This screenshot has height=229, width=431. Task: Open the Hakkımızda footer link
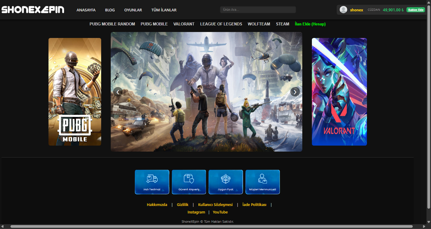click(x=157, y=205)
